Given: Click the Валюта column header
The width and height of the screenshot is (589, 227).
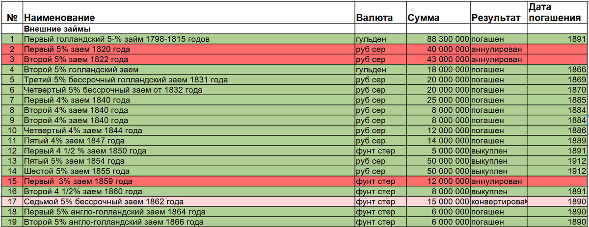Looking at the screenshot, I should click(x=380, y=13).
